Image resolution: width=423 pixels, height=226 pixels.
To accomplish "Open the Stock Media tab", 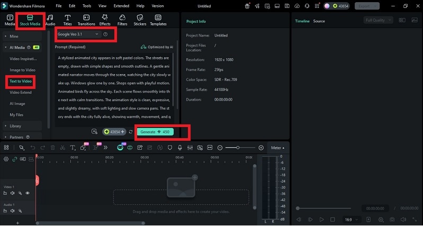I will pyautogui.click(x=30, y=21).
